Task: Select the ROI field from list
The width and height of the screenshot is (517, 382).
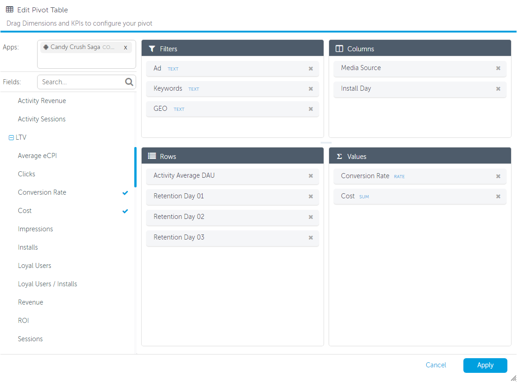Action: point(23,321)
